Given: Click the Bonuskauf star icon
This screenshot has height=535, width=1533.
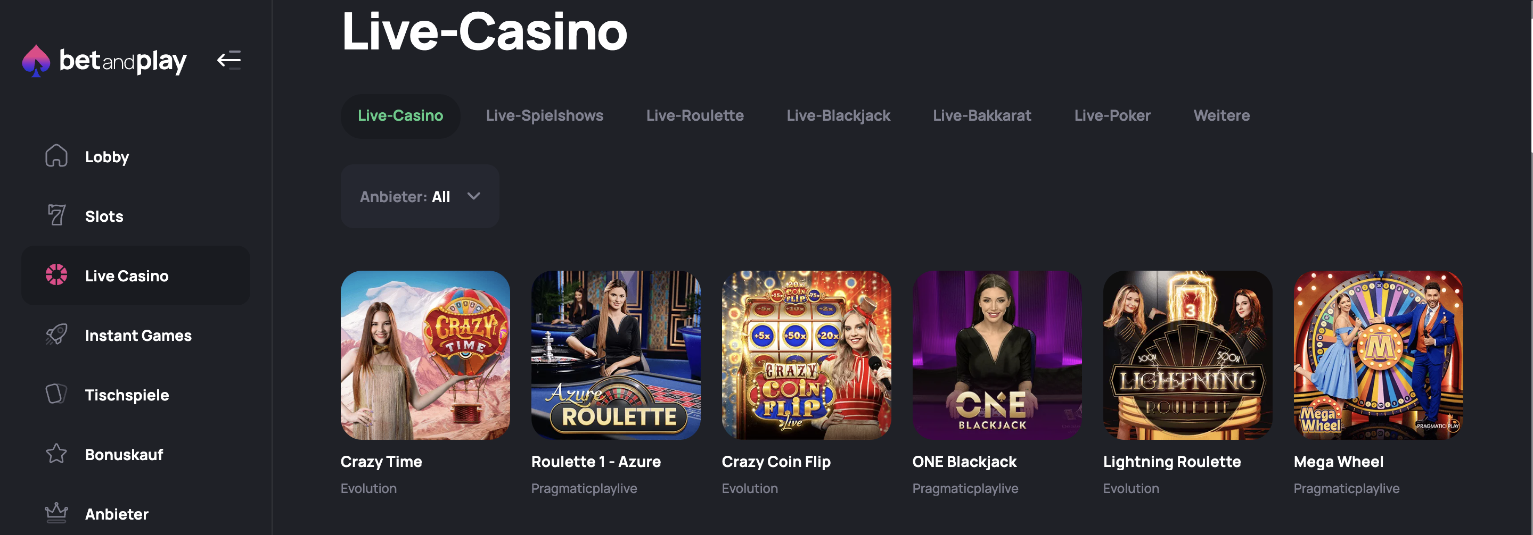Looking at the screenshot, I should (56, 454).
